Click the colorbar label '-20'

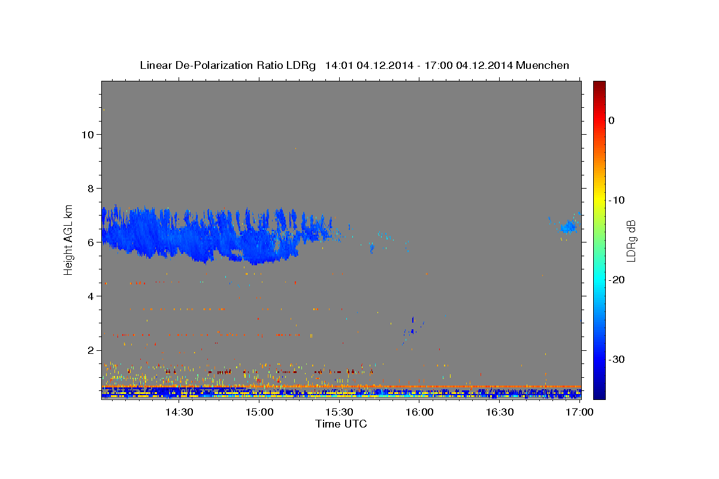pos(617,280)
